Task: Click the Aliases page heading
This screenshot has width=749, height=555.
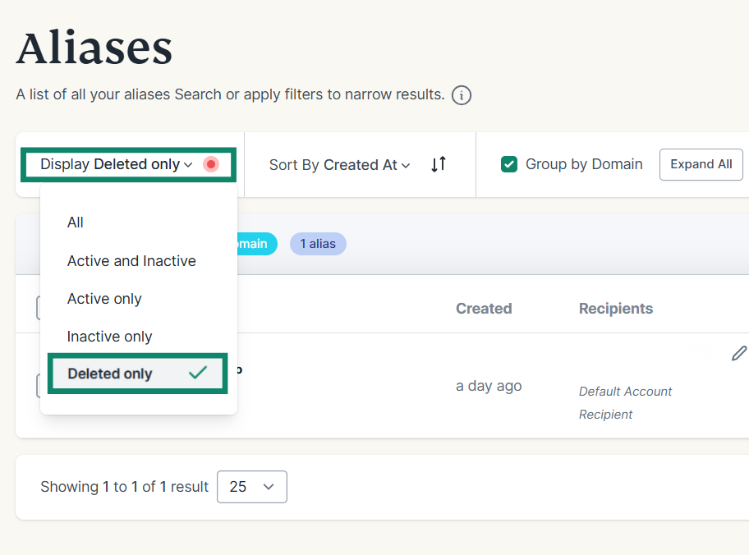Action: pyautogui.click(x=94, y=48)
